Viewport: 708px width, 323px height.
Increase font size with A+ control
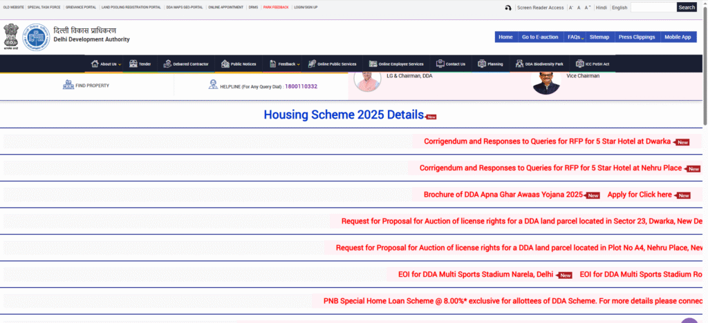click(x=588, y=8)
